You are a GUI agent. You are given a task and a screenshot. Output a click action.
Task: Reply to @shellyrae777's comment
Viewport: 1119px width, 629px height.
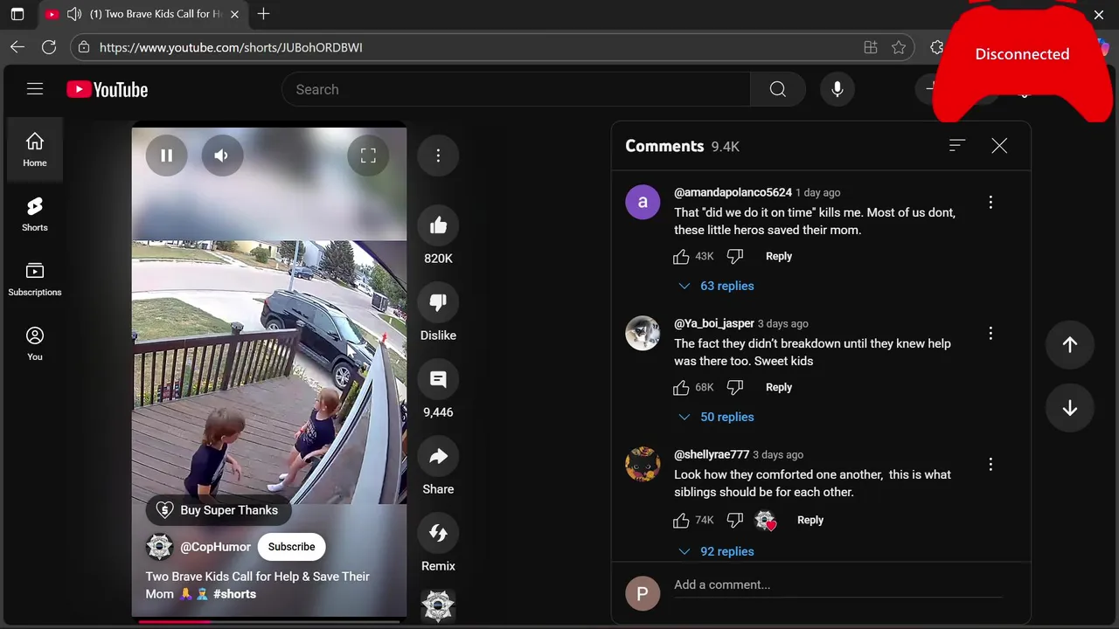tap(810, 520)
